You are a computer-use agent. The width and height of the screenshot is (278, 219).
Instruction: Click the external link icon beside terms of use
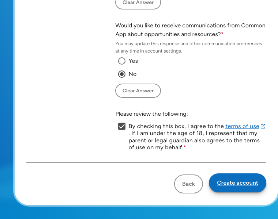coord(263,126)
